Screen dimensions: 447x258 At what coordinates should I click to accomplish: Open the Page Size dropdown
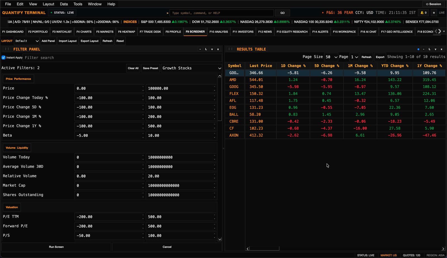331,57
